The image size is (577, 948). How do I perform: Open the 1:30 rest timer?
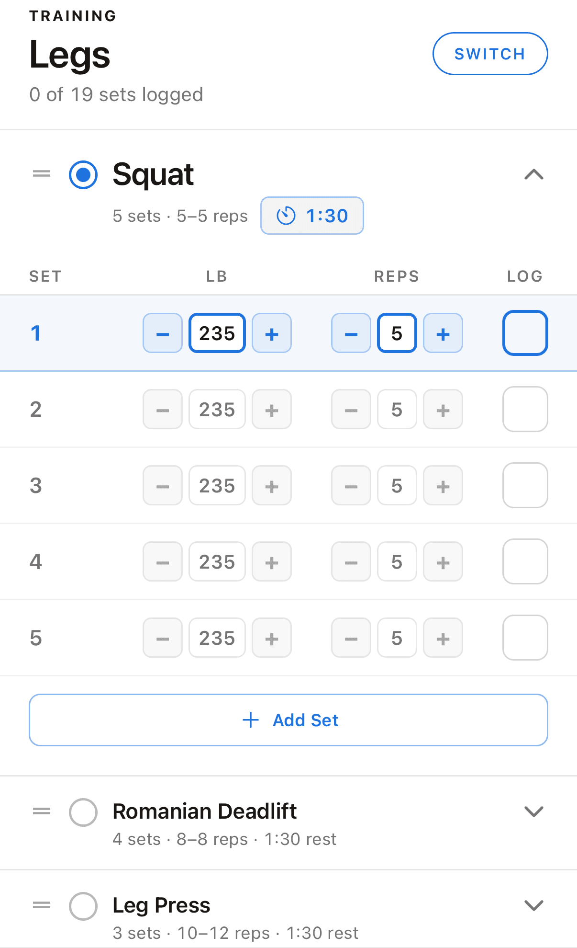point(312,216)
